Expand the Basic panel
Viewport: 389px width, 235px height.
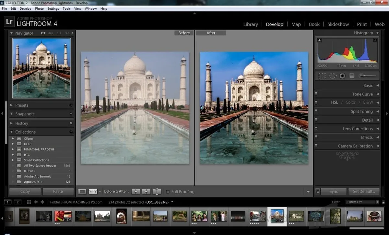click(368, 86)
